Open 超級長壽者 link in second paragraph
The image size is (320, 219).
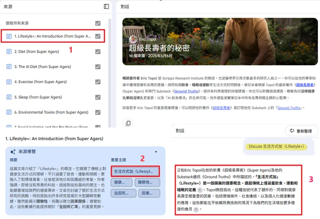[221, 108]
